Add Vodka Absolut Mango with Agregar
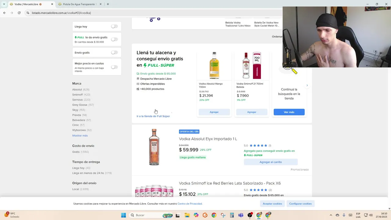 [x=214, y=112]
